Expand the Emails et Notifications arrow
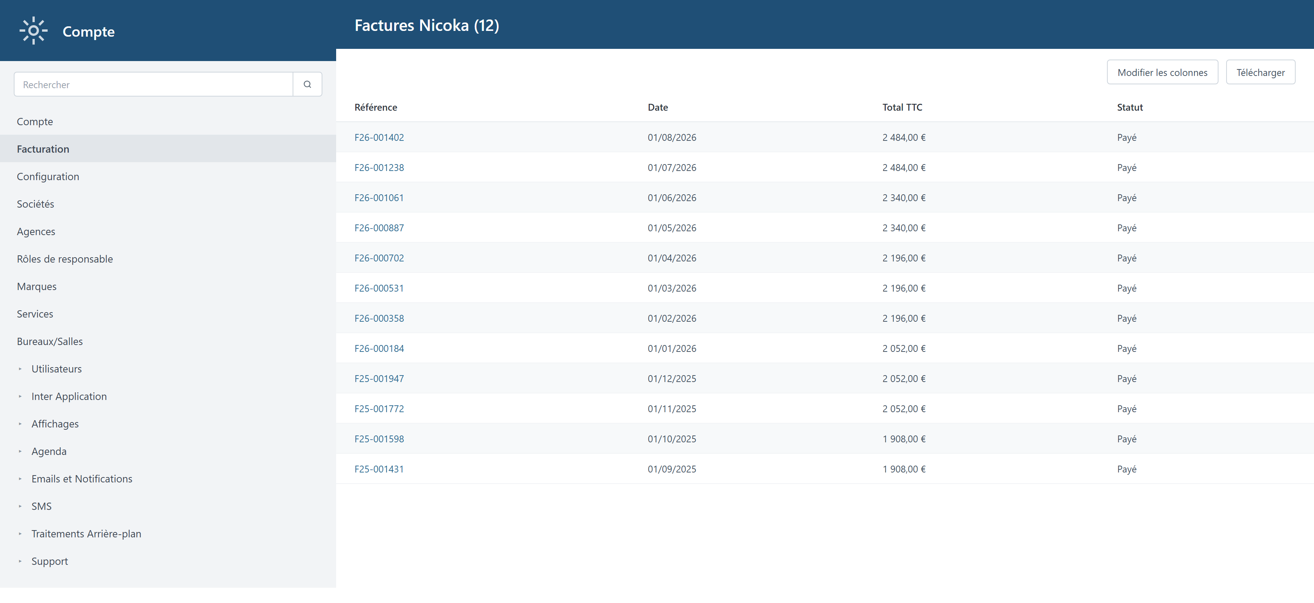Screen dimensions: 1314x603 [20, 479]
